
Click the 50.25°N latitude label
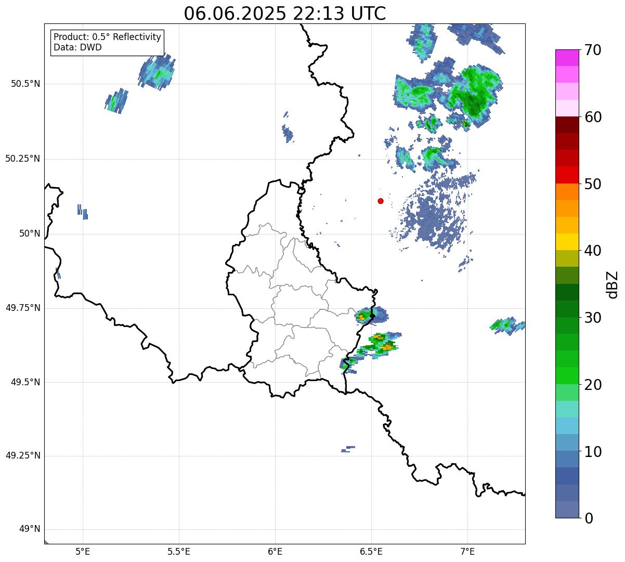[x=23, y=159]
